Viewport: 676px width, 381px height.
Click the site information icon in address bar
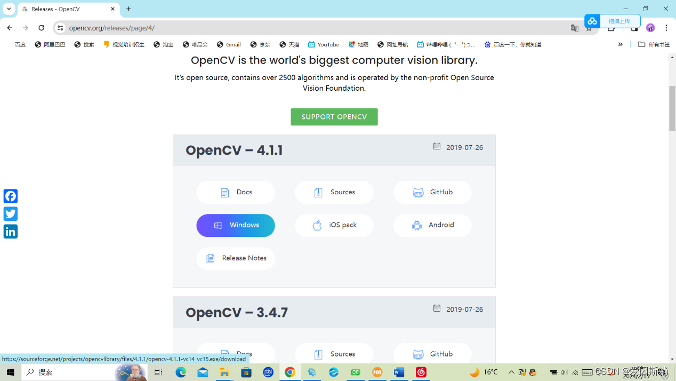[60, 28]
